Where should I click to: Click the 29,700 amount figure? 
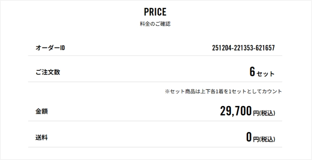[236, 111]
